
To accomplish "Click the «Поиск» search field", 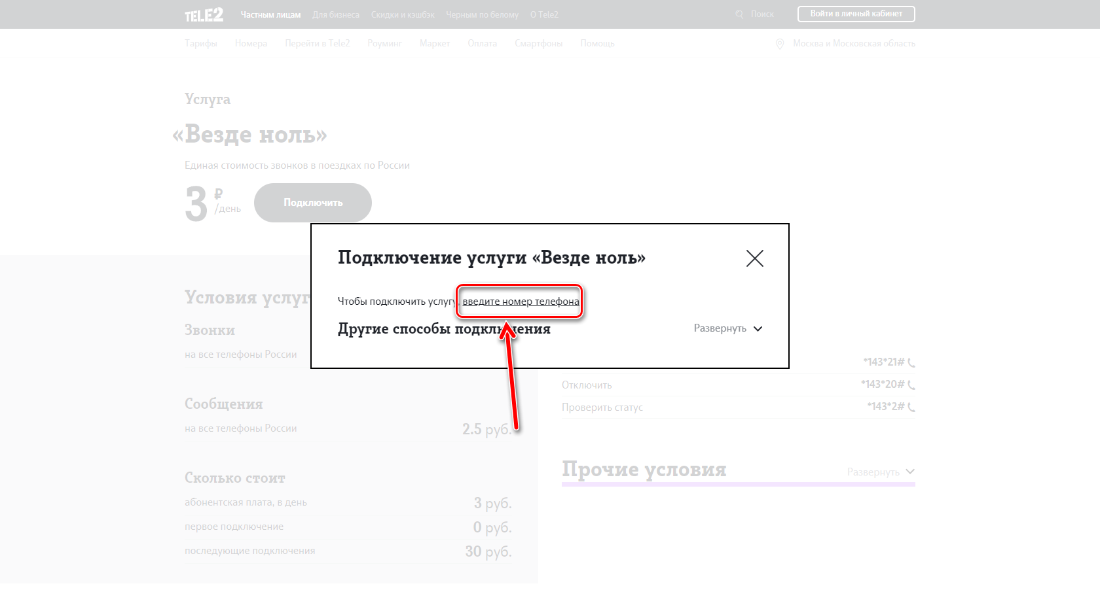I will tap(762, 14).
